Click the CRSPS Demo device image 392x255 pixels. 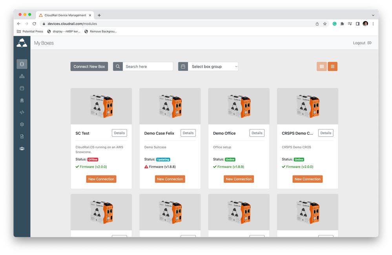[308, 106]
